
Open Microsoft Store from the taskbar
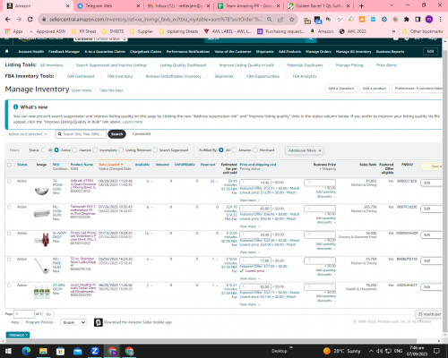pyautogui.click(x=60, y=351)
